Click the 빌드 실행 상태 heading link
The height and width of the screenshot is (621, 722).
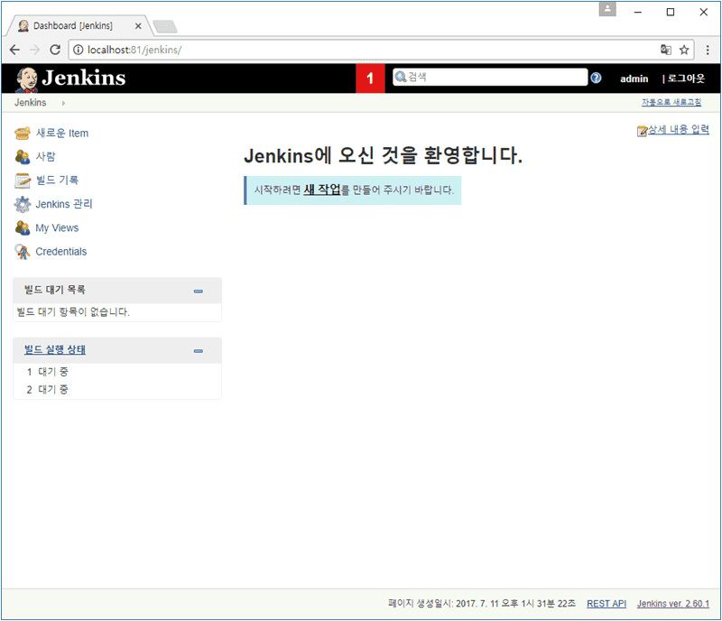coord(55,349)
